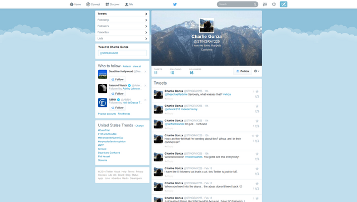
Task: Open the Discover navigation item
Action: [113, 4]
